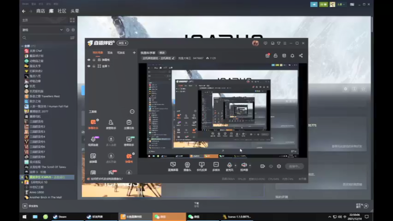
Task: Go back in Steam navigation
Action: click(x=24, y=11)
